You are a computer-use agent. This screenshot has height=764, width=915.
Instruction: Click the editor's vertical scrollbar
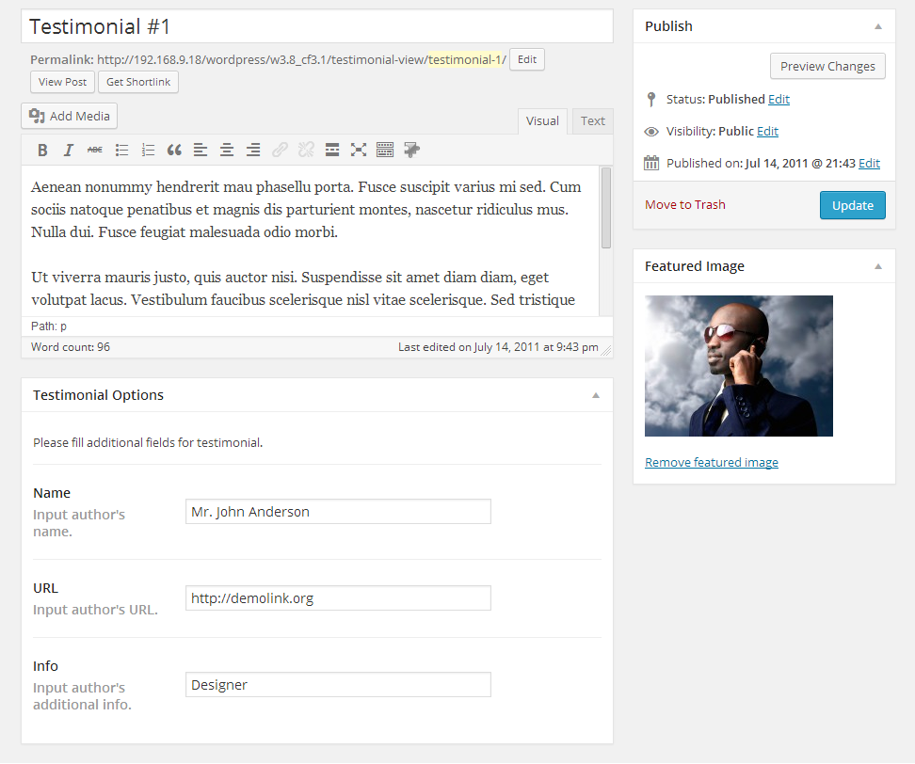click(606, 207)
